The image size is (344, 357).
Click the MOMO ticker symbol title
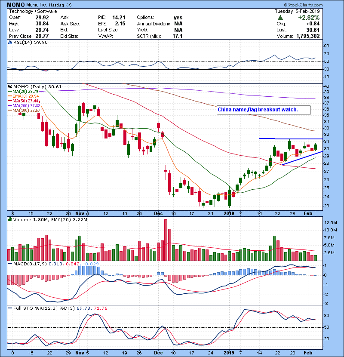coord(16,5)
